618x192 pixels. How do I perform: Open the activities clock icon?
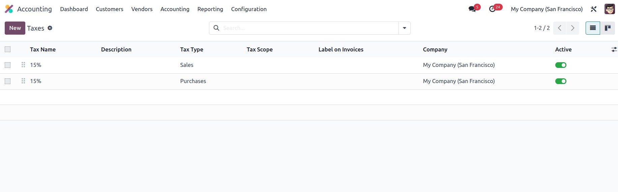[493, 9]
